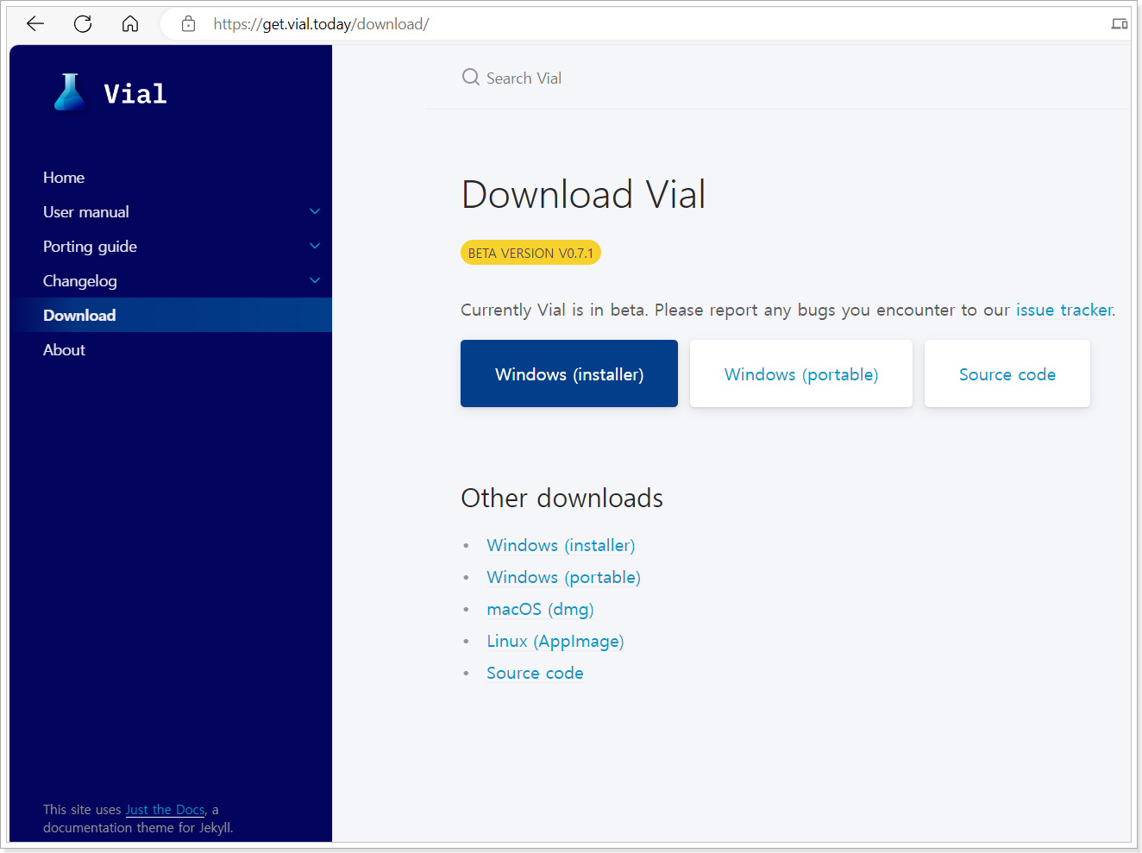View site info via the lock icon
The image size is (1142, 853).
[189, 24]
